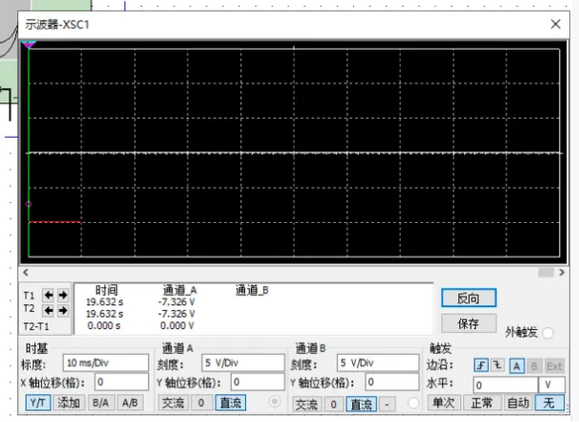The width and height of the screenshot is (579, 422).
Task: Click horizontal scrollbar thumb
Action: point(546,273)
